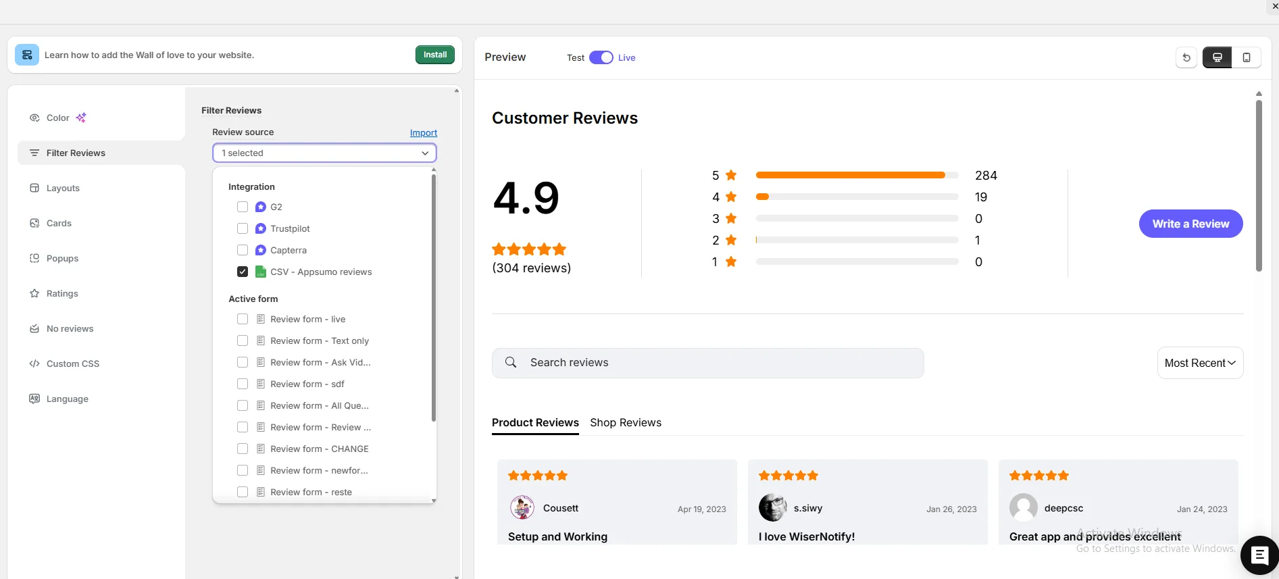This screenshot has height=579, width=1279.
Task: Open the chat widget icon
Action: [1259, 555]
